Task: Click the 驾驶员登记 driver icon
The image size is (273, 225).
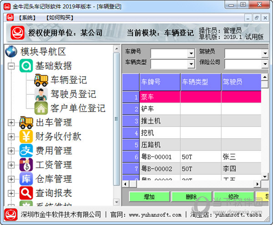Action: click(x=41, y=94)
